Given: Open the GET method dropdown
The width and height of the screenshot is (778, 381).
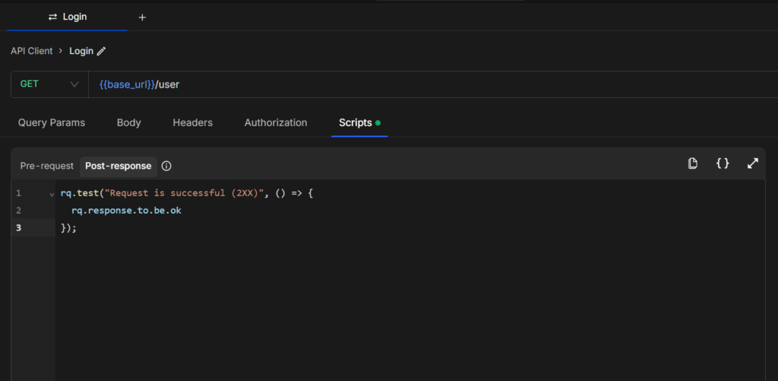Looking at the screenshot, I should pyautogui.click(x=49, y=84).
